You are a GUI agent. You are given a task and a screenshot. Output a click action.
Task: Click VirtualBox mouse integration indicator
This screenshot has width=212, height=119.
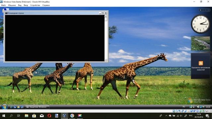tap(200, 111)
